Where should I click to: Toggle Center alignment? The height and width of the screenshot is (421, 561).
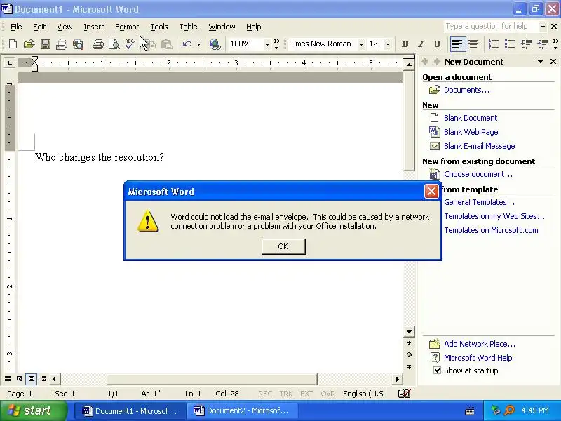click(473, 44)
